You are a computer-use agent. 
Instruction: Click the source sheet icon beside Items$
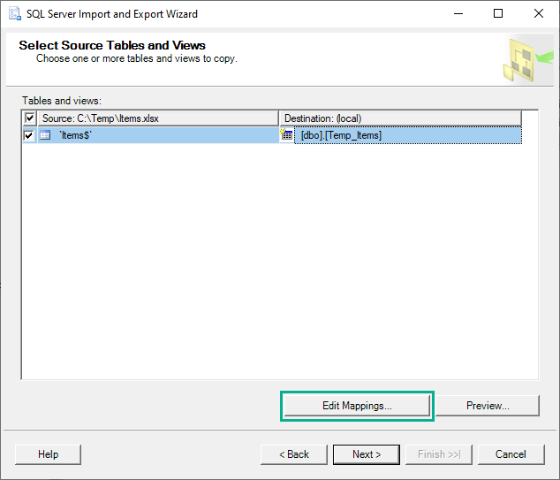[45, 135]
